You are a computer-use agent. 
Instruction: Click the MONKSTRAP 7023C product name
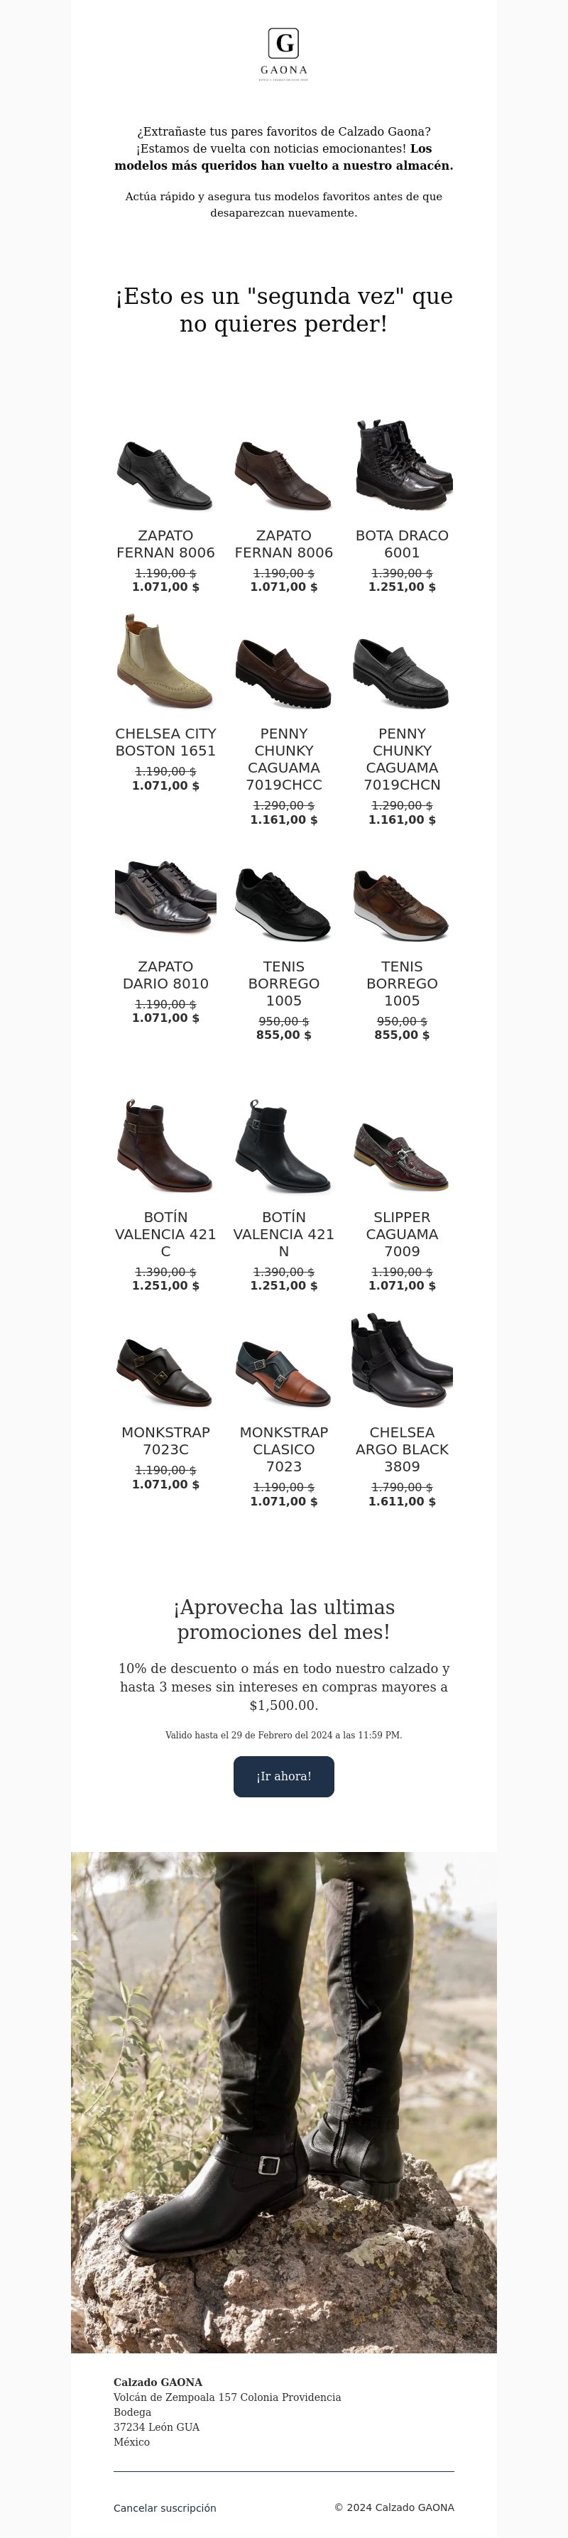click(165, 1440)
